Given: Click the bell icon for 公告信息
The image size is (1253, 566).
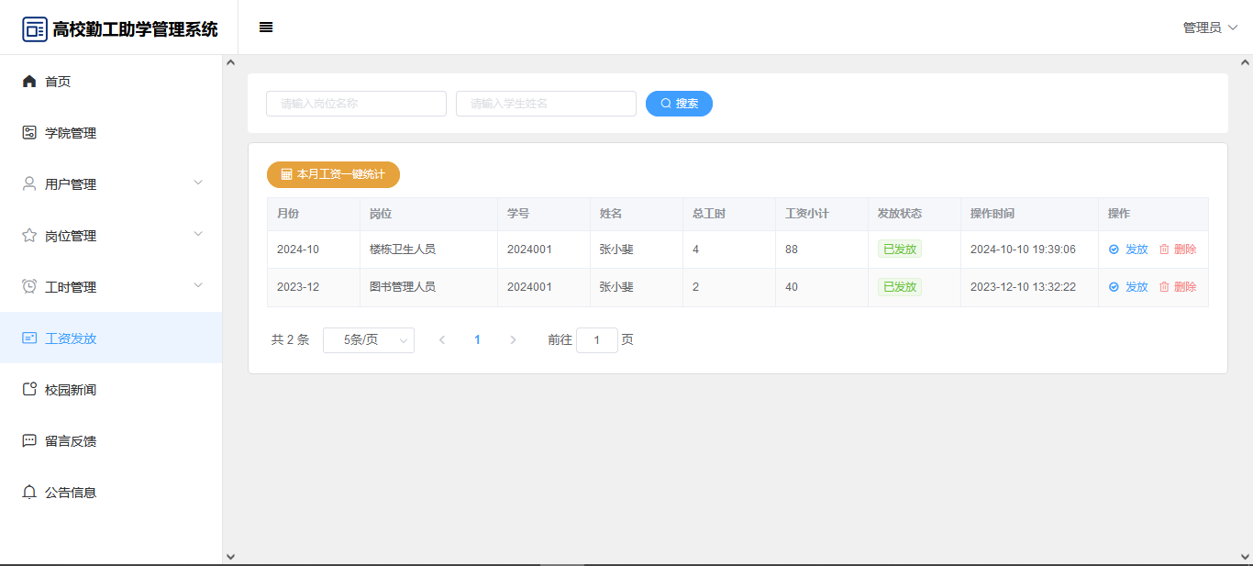Looking at the screenshot, I should pos(29,493).
